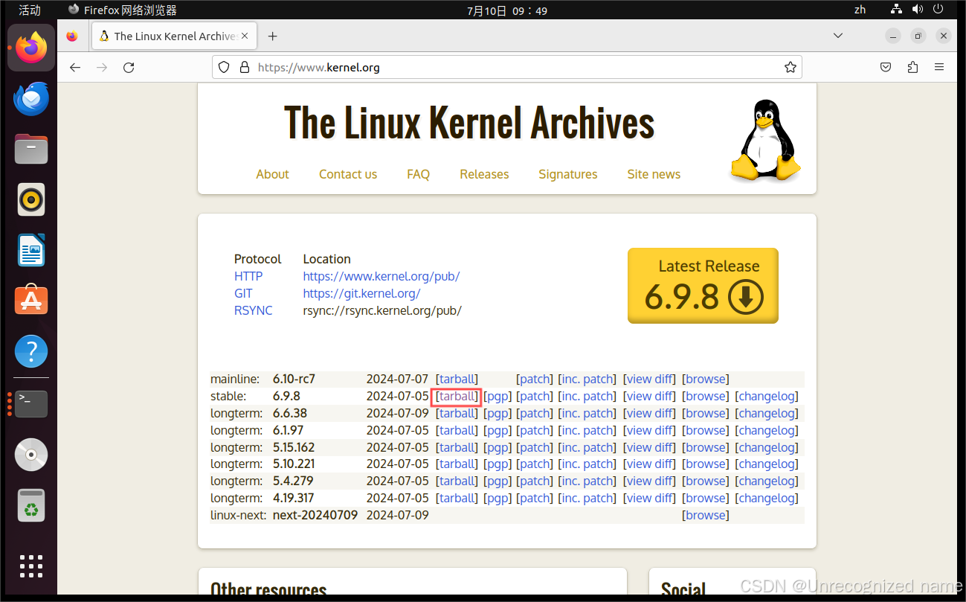Open inc. patch for longterm 5.15.162
Screen dimensions: 966x602
[589, 448]
